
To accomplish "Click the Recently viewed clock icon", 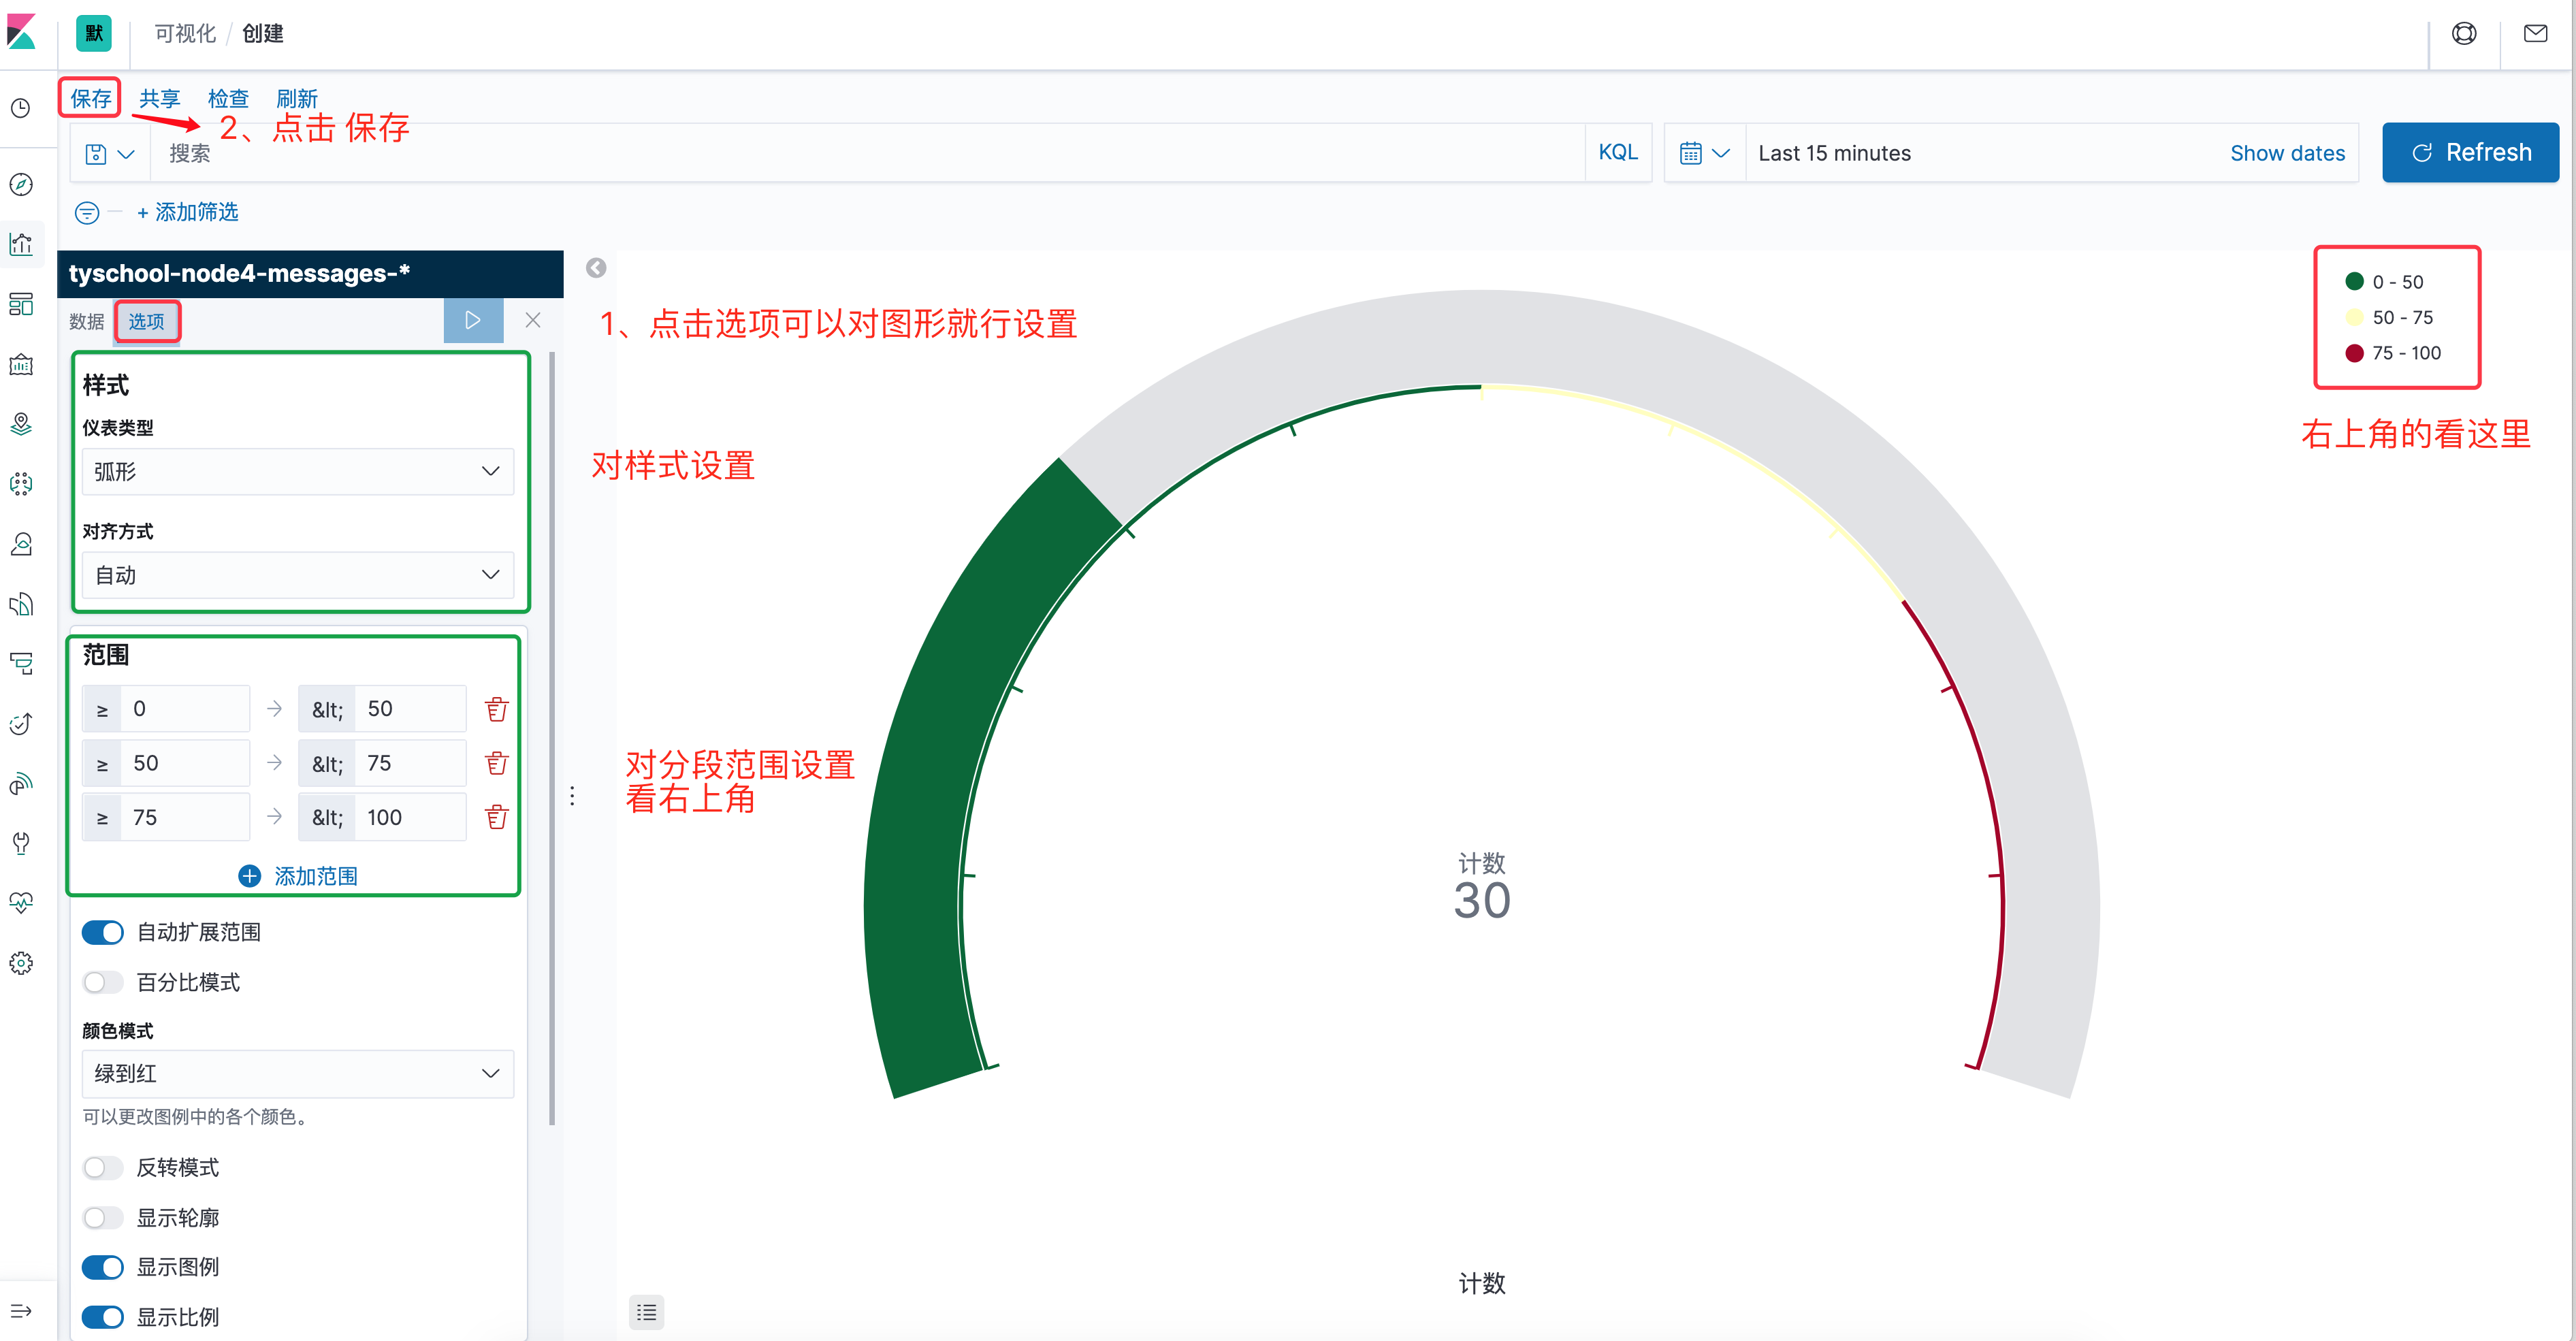I will 21,107.
